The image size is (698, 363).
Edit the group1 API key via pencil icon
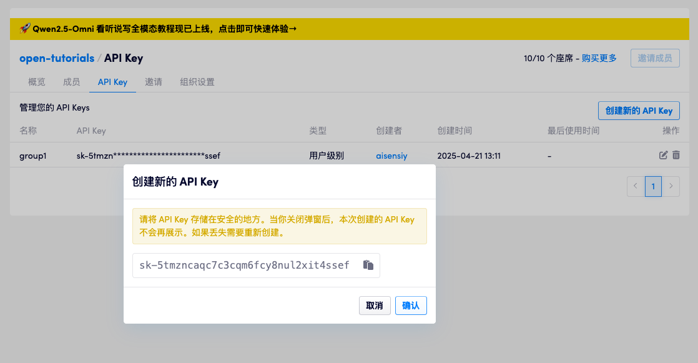tap(663, 155)
